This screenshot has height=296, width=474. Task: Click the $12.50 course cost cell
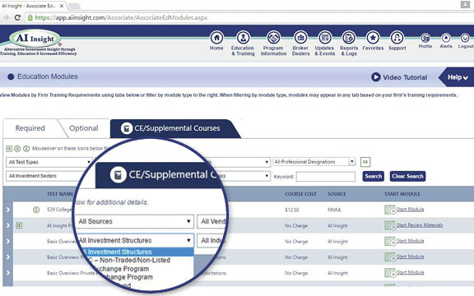tap(291, 210)
